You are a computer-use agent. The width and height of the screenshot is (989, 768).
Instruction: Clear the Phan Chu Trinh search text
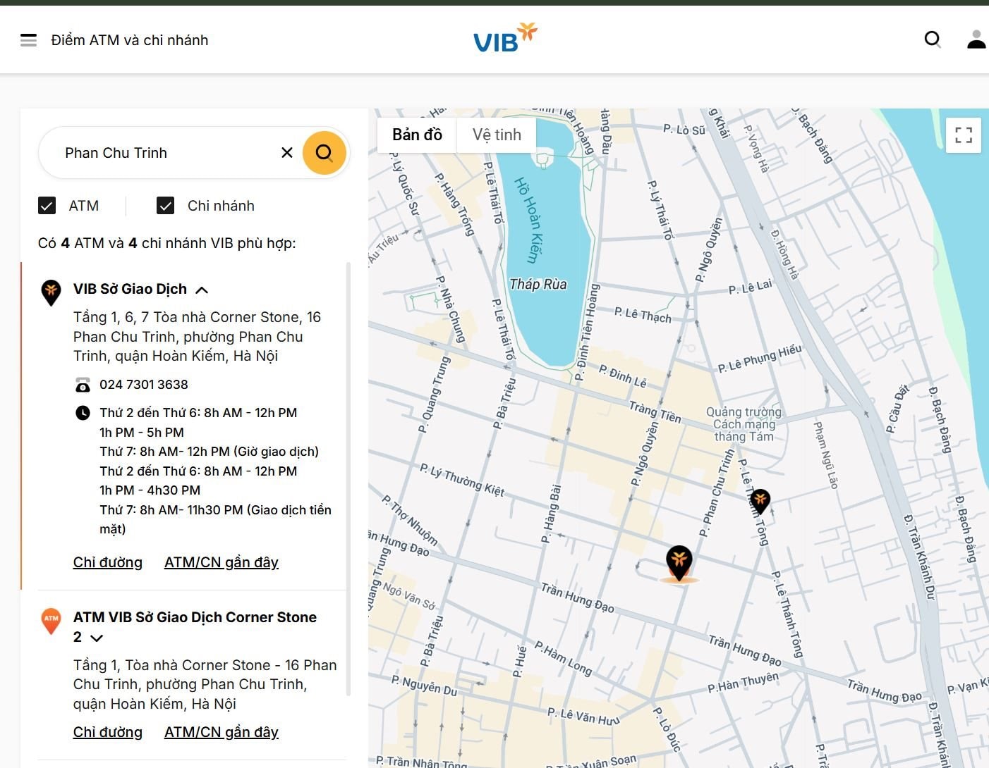(x=287, y=152)
